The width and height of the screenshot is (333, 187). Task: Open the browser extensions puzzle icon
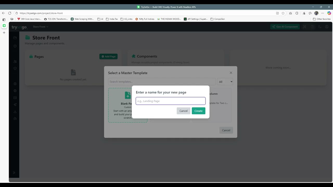(x=297, y=13)
